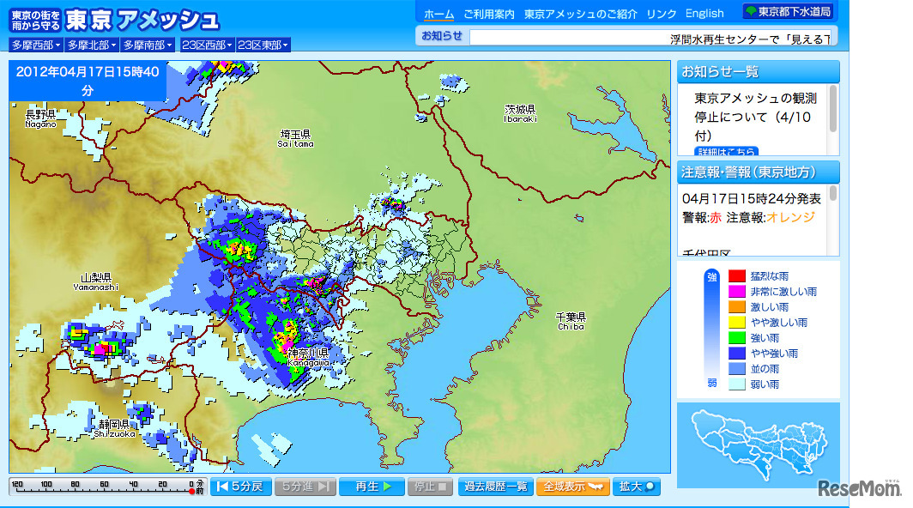Click the 注意報:オレンジ advisory text

click(x=771, y=217)
